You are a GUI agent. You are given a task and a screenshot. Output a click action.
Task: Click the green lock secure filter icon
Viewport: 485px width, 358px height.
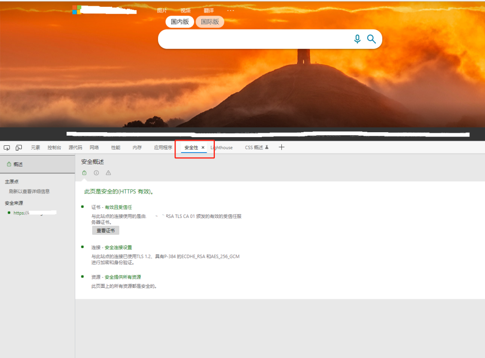84,172
